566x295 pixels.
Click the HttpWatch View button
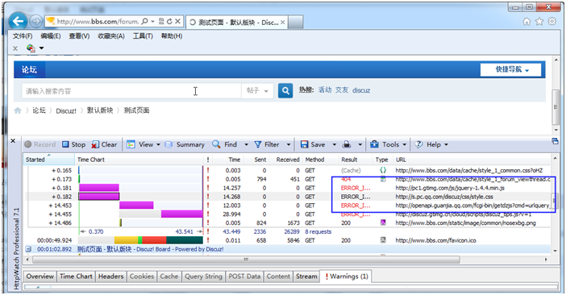click(140, 144)
